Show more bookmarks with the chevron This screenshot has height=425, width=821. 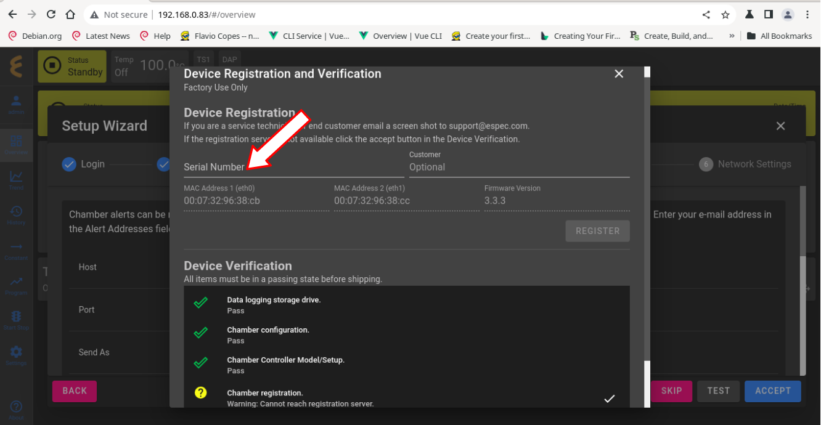732,36
